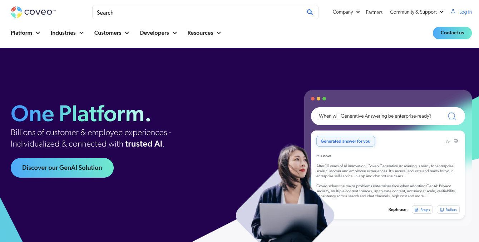Open the Community & Support dropdown
The height and width of the screenshot is (242, 479).
click(417, 12)
